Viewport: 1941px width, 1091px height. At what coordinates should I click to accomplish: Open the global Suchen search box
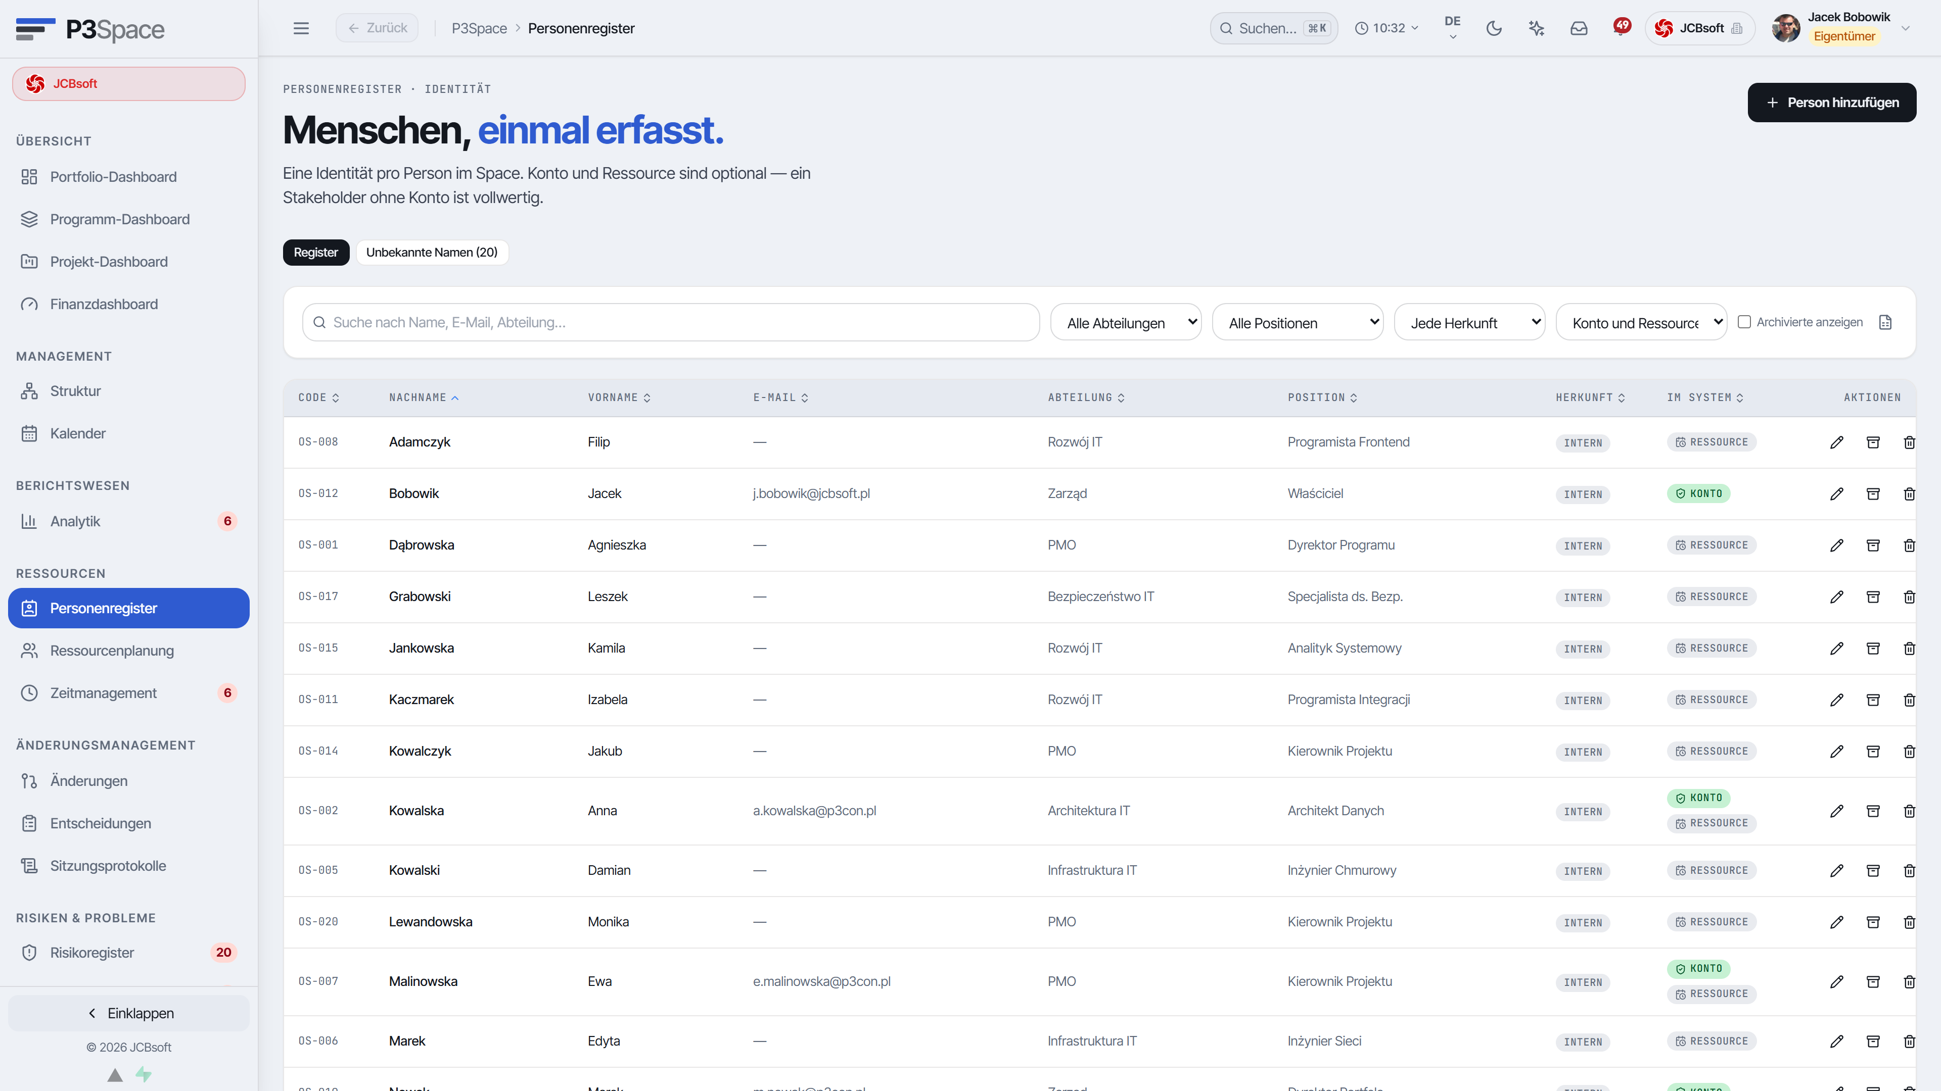(x=1273, y=28)
